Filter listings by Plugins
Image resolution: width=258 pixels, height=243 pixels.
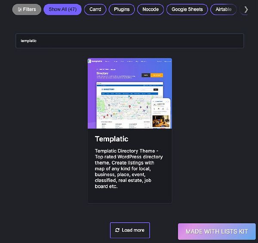[x=122, y=9]
